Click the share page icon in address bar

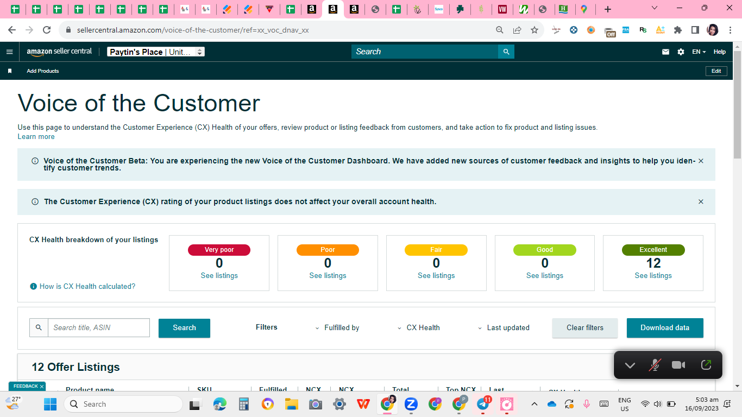coord(517,30)
